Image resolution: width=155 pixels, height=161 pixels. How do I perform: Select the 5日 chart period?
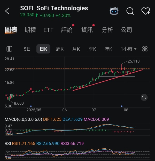coord(27,49)
